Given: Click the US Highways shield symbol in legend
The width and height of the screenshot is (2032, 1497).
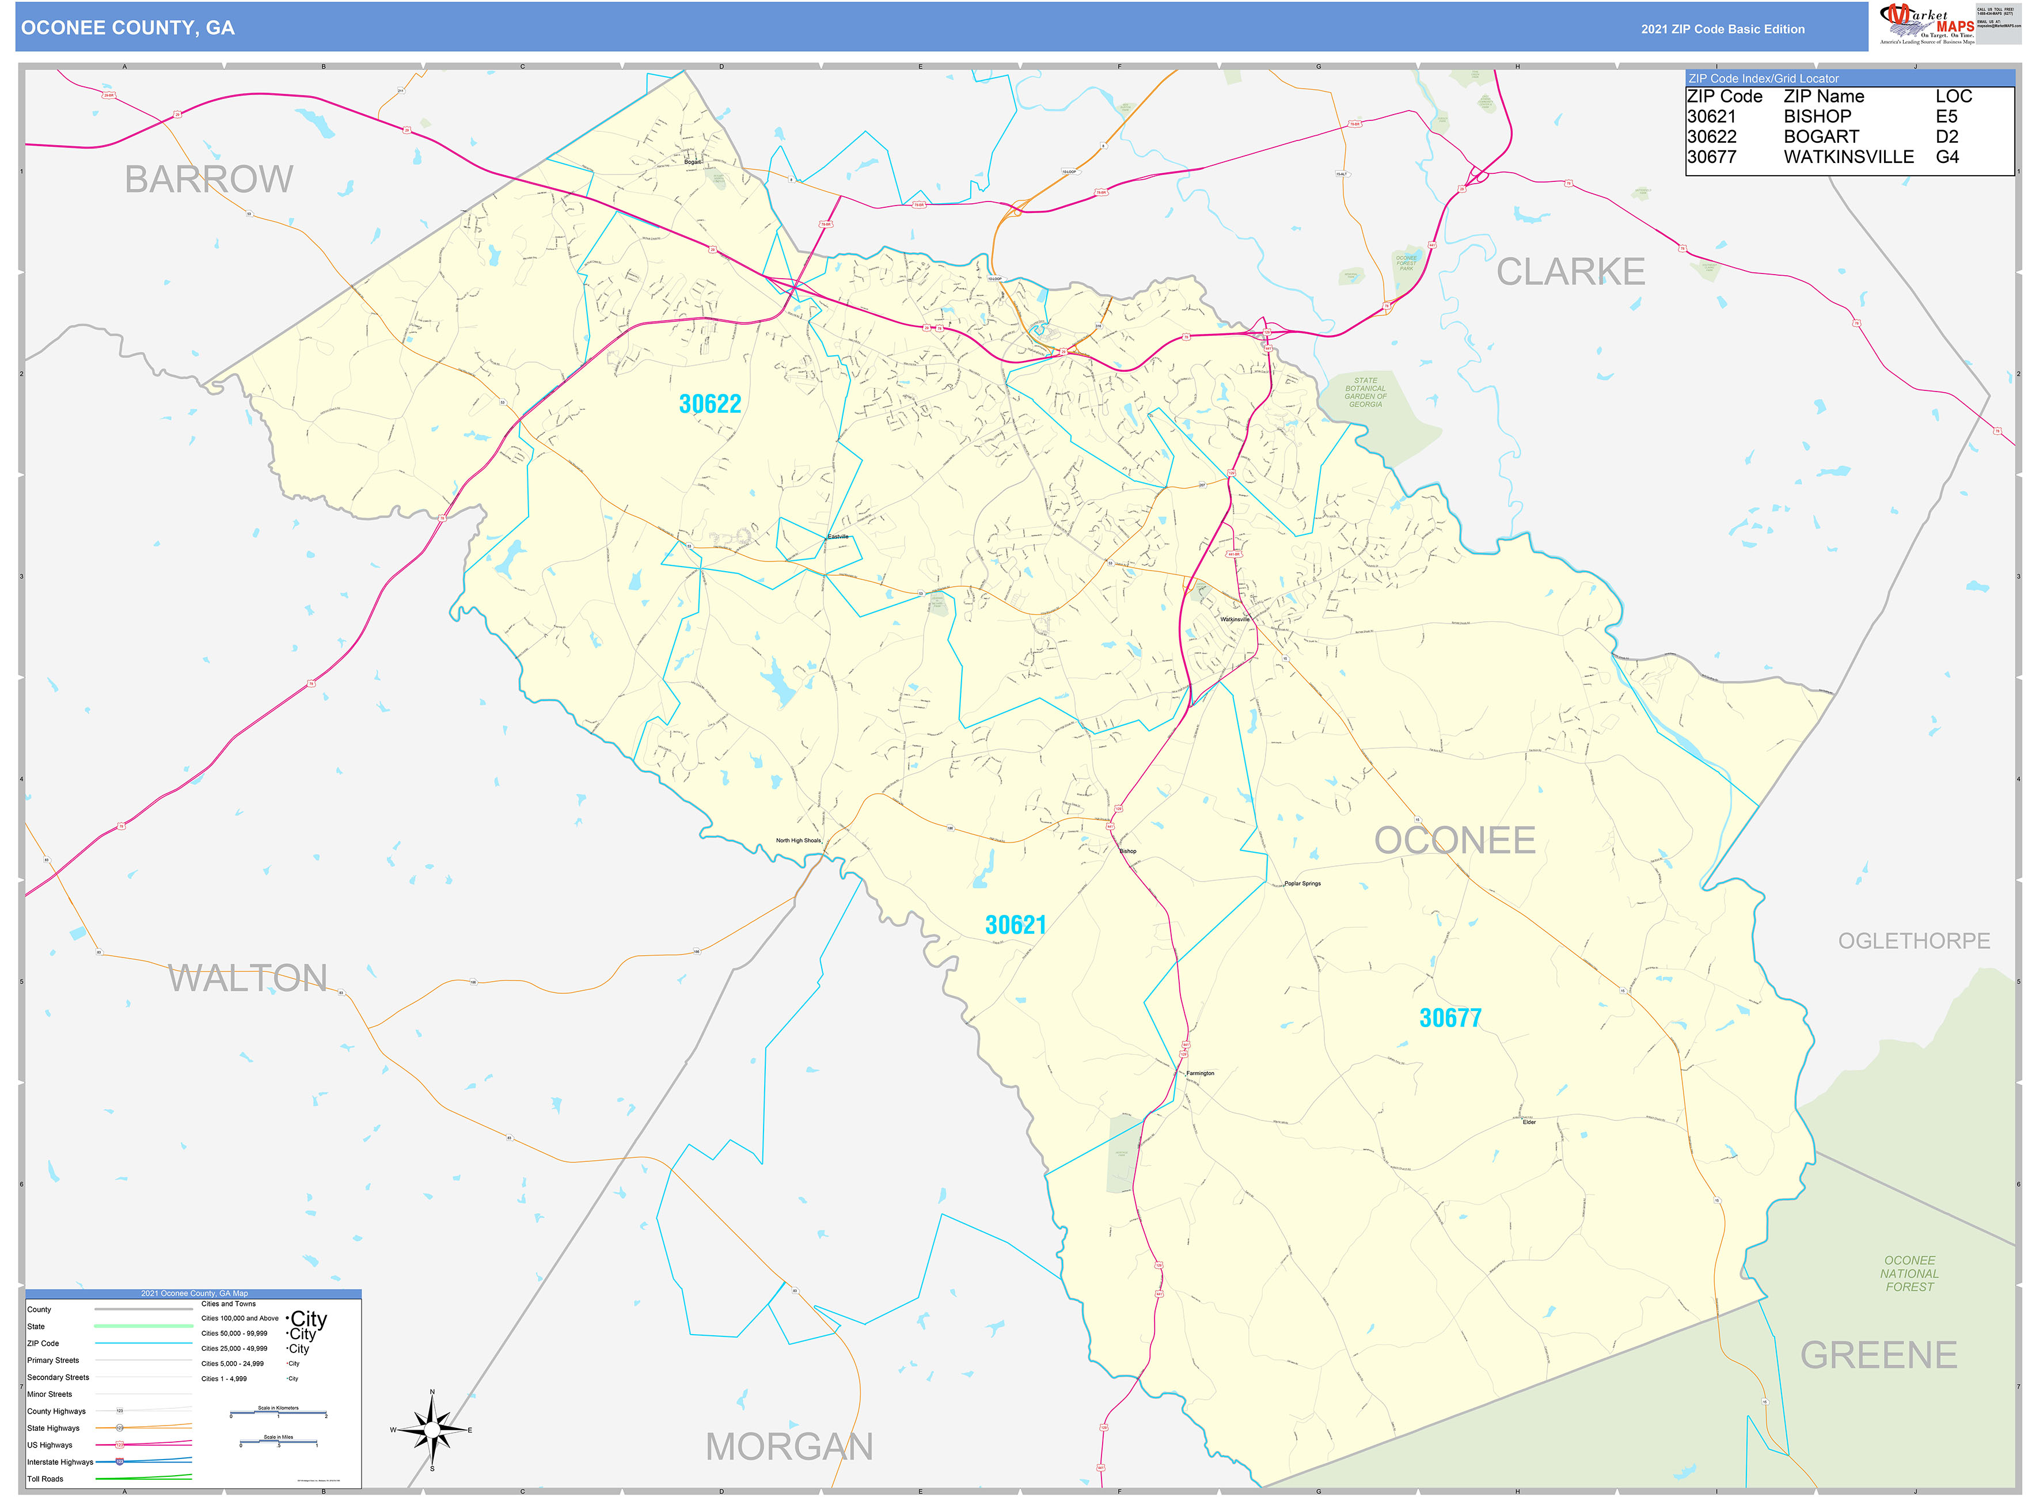Looking at the screenshot, I should point(120,1445).
